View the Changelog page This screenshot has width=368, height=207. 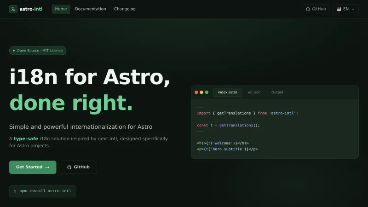(x=125, y=9)
